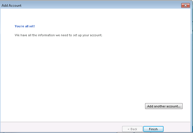Click the partially hidden button beneath Finish
The width and height of the screenshot is (193, 133).
(142, 132)
